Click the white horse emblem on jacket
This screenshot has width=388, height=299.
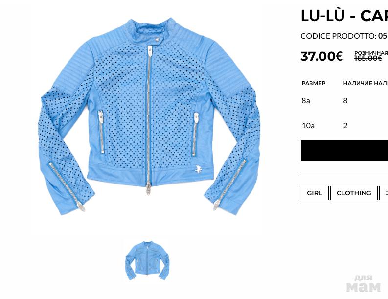pos(198,169)
